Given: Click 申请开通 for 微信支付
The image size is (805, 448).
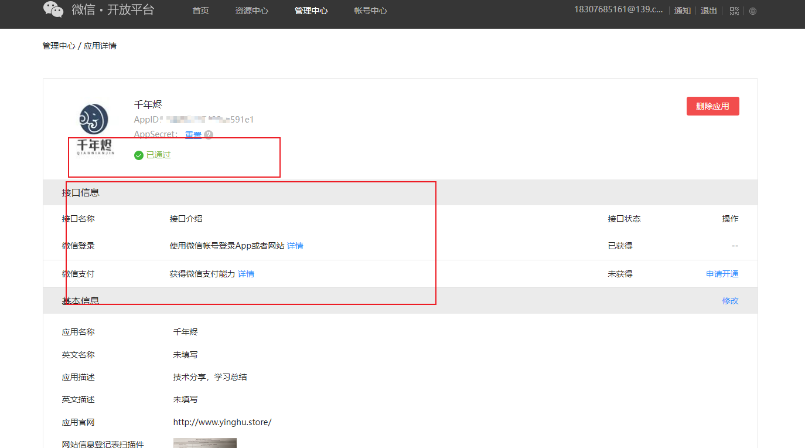Looking at the screenshot, I should click(722, 274).
